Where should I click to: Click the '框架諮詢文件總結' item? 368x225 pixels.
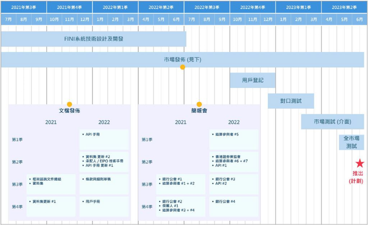47,179
